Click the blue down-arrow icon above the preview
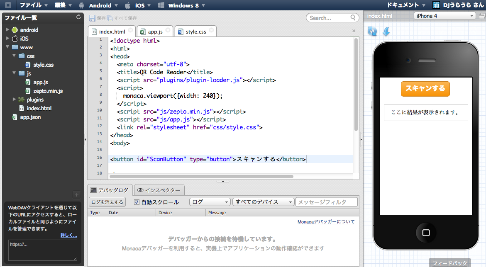This screenshot has height=267, width=486. pyautogui.click(x=386, y=32)
